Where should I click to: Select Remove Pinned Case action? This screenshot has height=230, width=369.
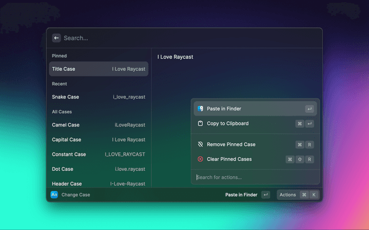(254, 144)
